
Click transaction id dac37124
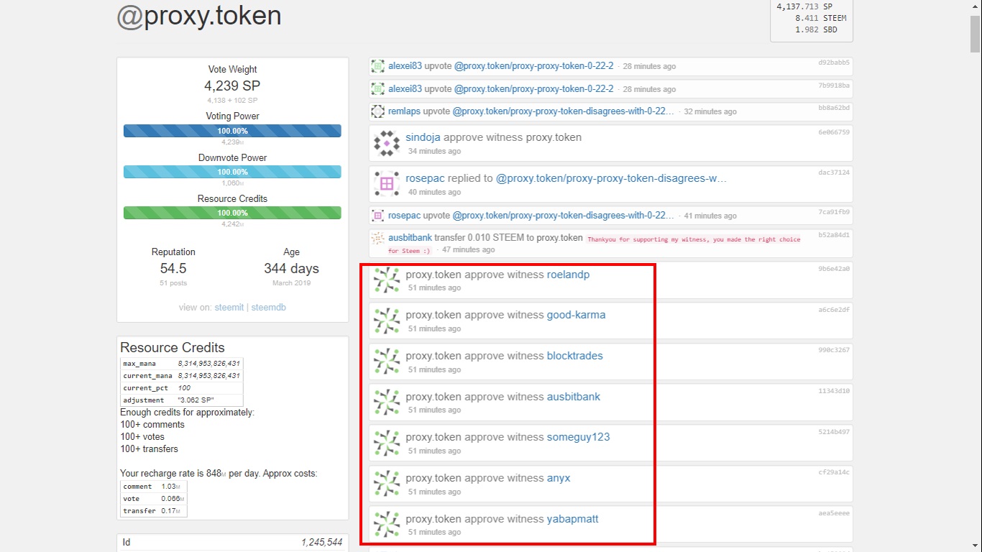(x=834, y=172)
